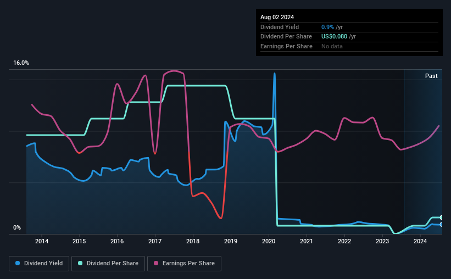The image size is (451, 279).
Task: Click the blue endpoint marker of Dividend Yield
Action: pyautogui.click(x=442, y=224)
